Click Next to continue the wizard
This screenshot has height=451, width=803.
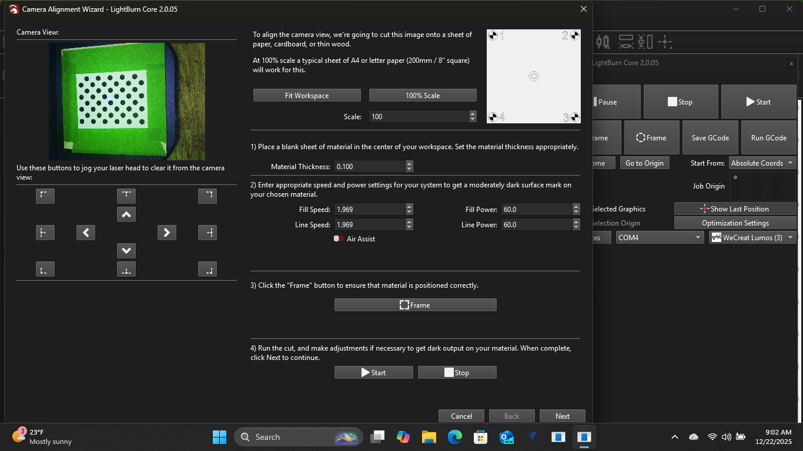coord(562,415)
